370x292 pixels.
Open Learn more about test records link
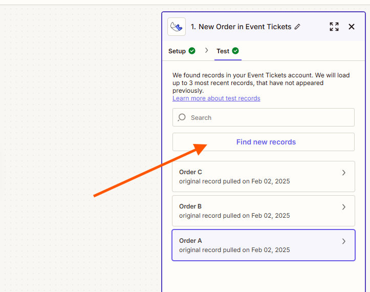216,98
